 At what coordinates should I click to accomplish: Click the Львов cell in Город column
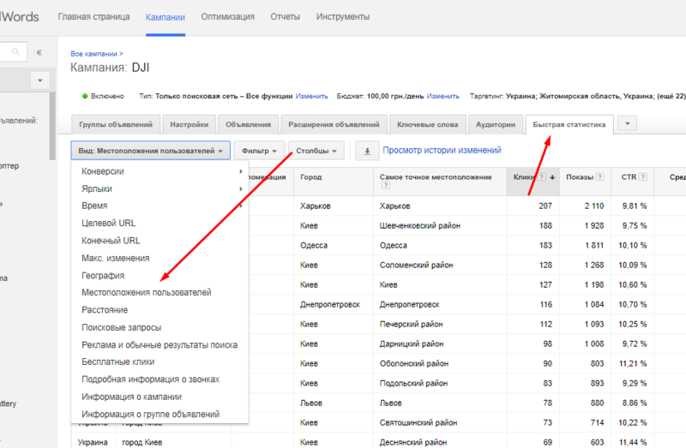311,403
